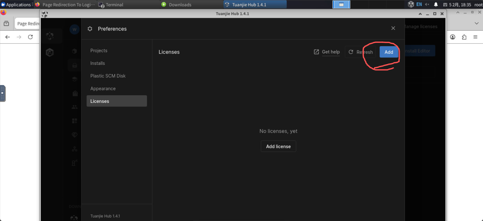This screenshot has height=221, width=483.
Task: Click the clock showing 18:35
Action: click(x=457, y=5)
